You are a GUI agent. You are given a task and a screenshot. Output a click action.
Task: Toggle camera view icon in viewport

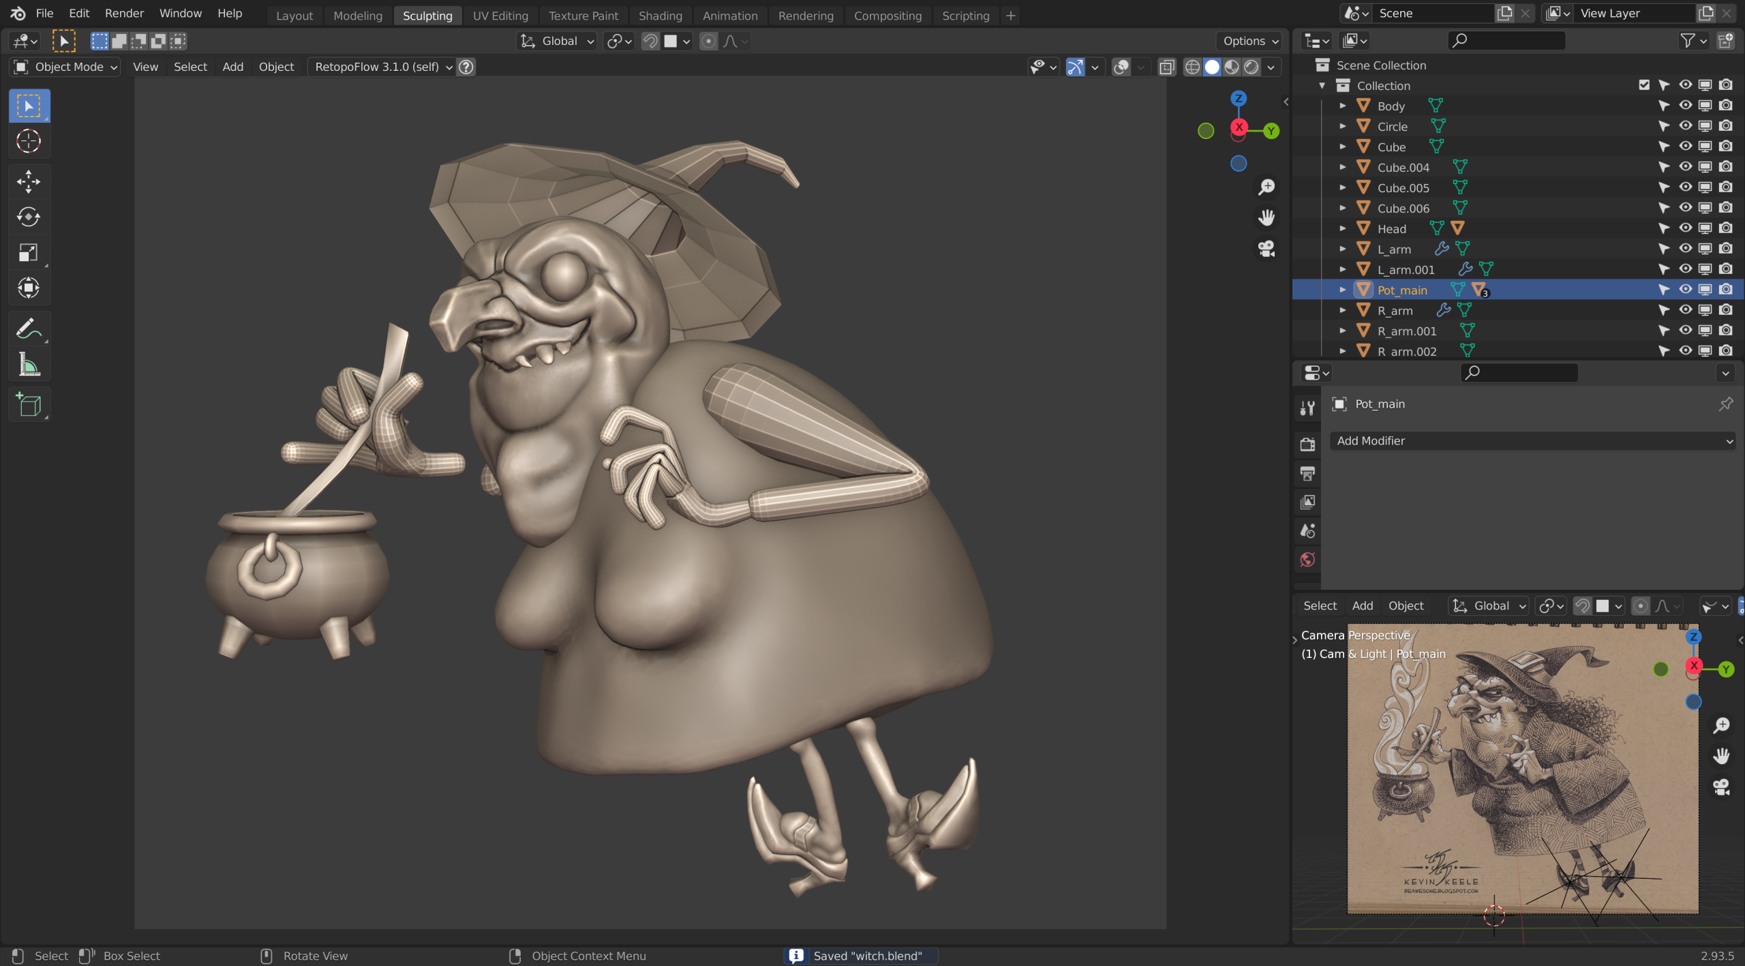[1266, 249]
